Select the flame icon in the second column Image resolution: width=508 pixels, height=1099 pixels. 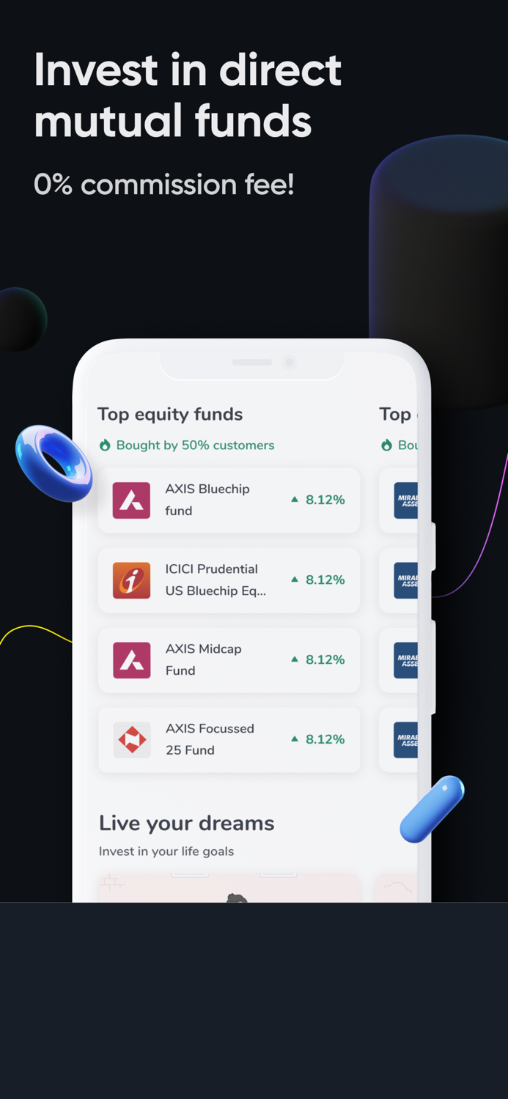386,445
